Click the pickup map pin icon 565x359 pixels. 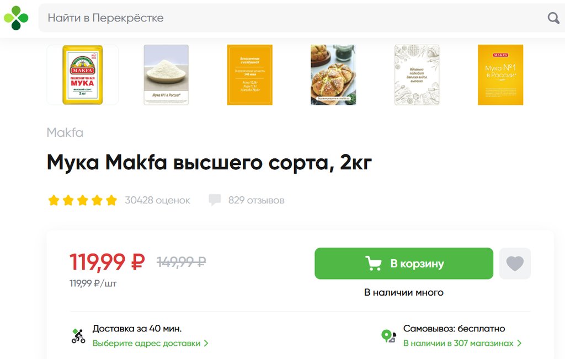[388, 336]
